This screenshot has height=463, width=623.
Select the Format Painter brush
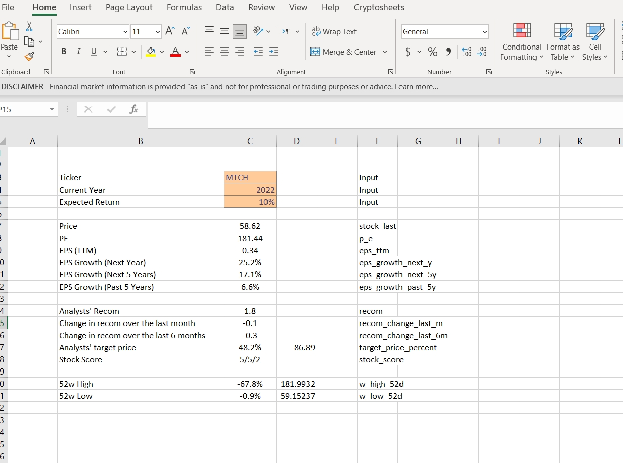point(30,57)
